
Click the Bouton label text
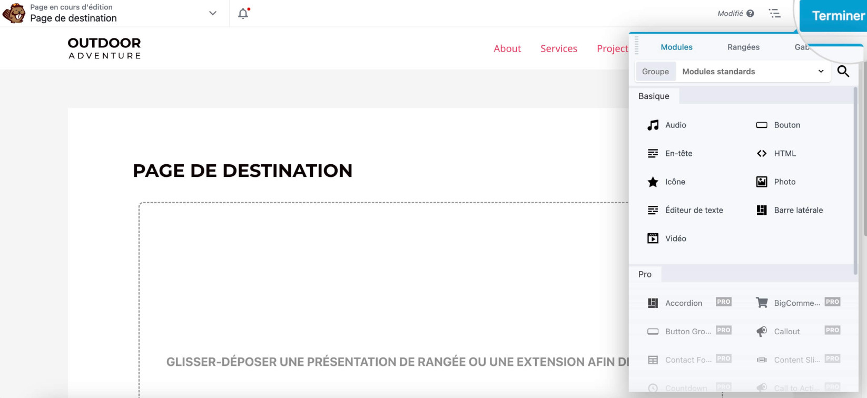pos(787,125)
